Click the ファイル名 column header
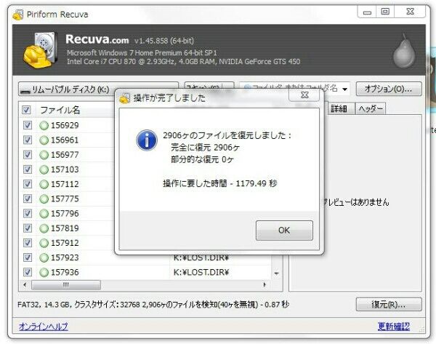The height and width of the screenshot is (344, 436). (x=60, y=111)
